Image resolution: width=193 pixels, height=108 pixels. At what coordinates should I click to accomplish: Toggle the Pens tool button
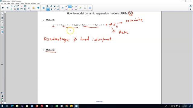[x=48, y=9]
